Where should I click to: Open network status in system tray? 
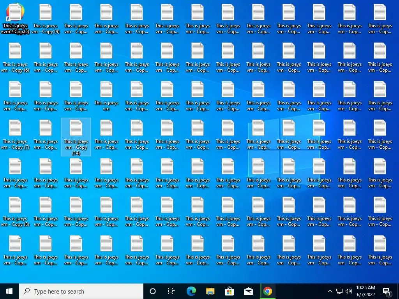click(x=339, y=291)
